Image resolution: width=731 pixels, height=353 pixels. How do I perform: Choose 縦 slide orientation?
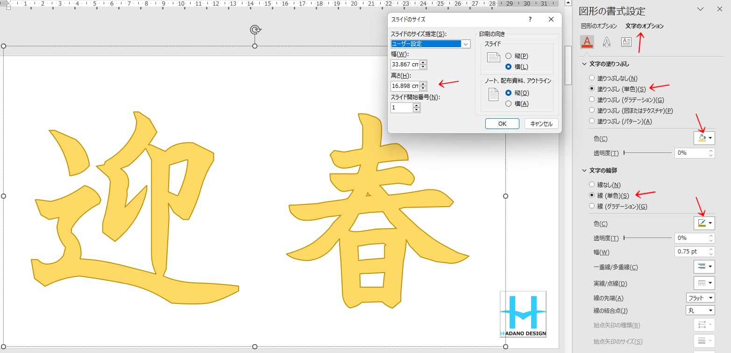[x=509, y=56]
